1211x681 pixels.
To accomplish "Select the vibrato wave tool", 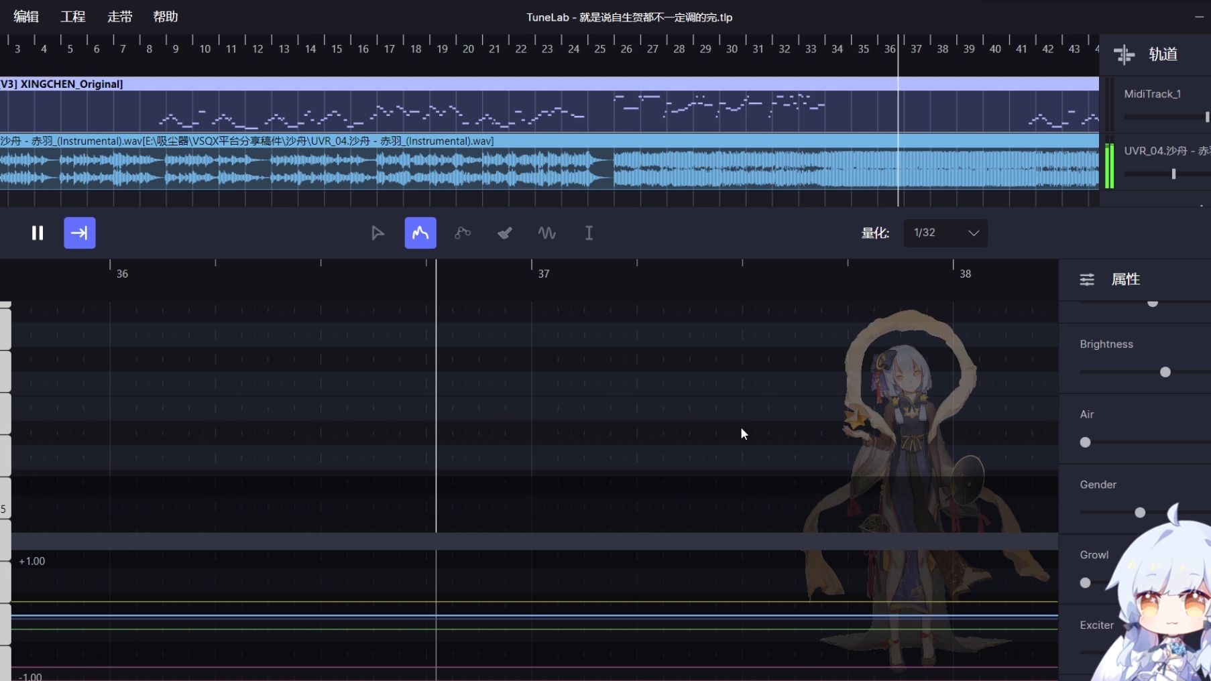I will (x=547, y=233).
